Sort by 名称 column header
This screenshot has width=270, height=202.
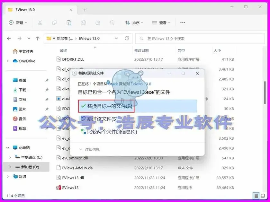point(63,50)
